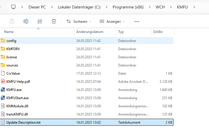Click the license folder icon
The width and height of the screenshot is (209, 140).
click(x=3, y=57)
